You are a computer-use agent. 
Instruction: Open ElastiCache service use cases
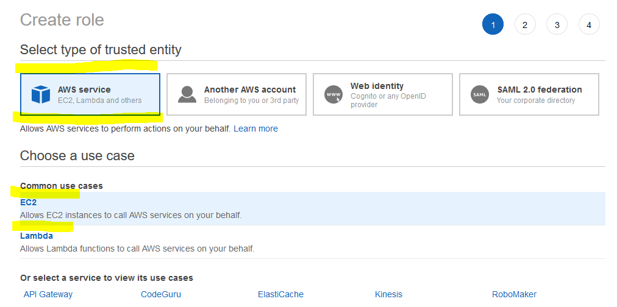[280, 294]
